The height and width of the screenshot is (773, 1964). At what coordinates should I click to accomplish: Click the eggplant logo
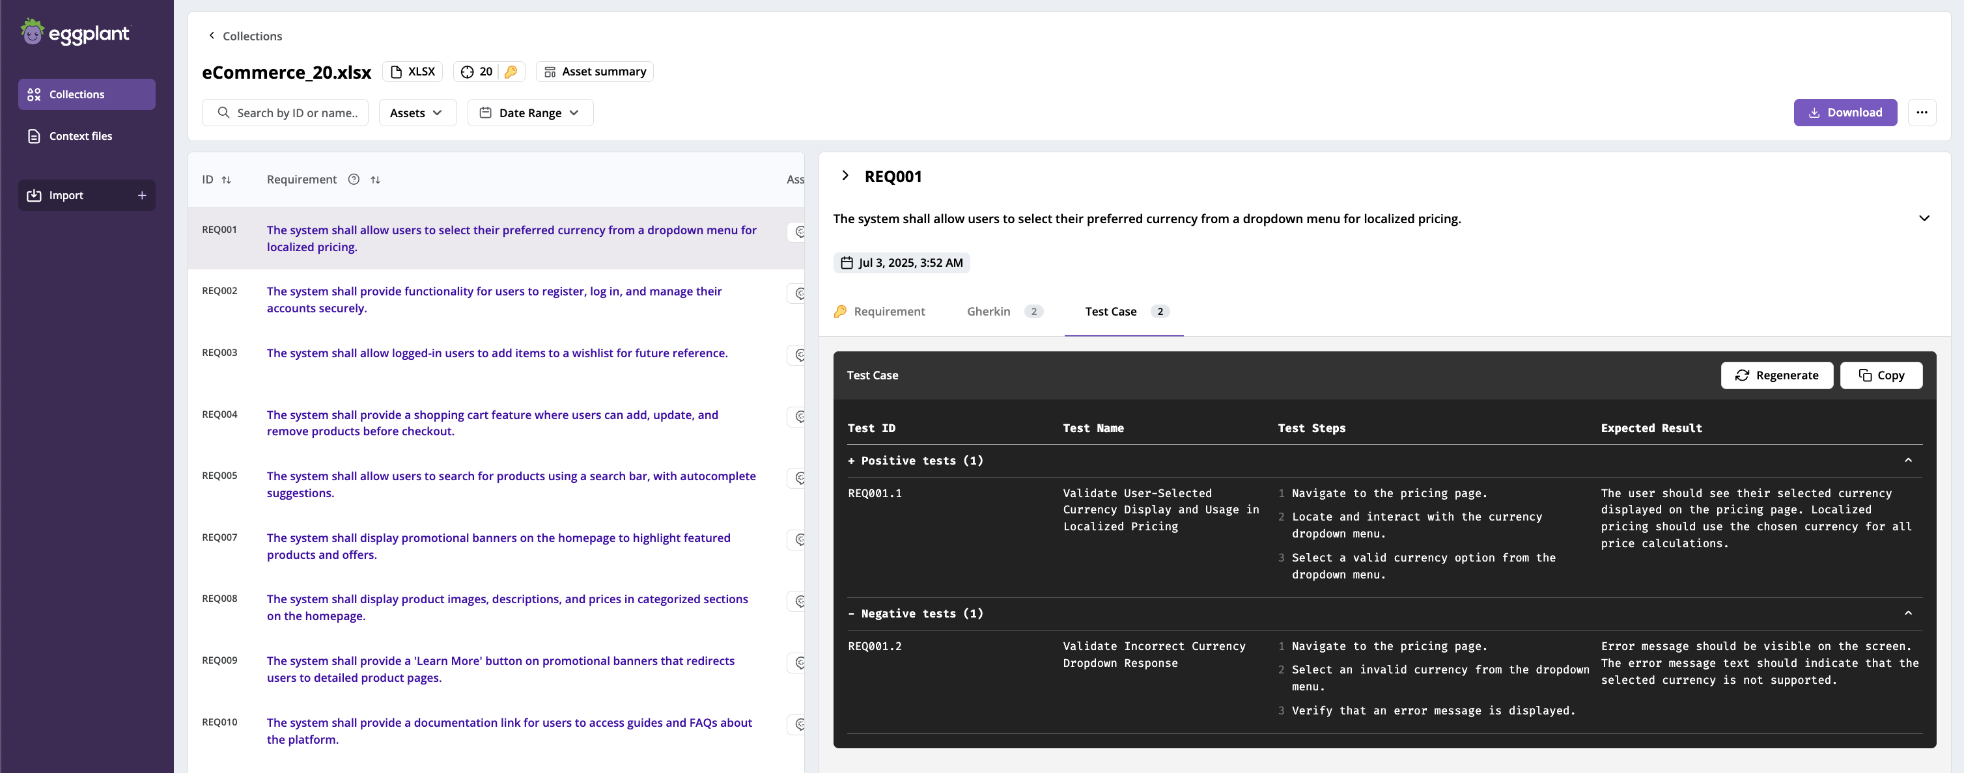pos(75,32)
